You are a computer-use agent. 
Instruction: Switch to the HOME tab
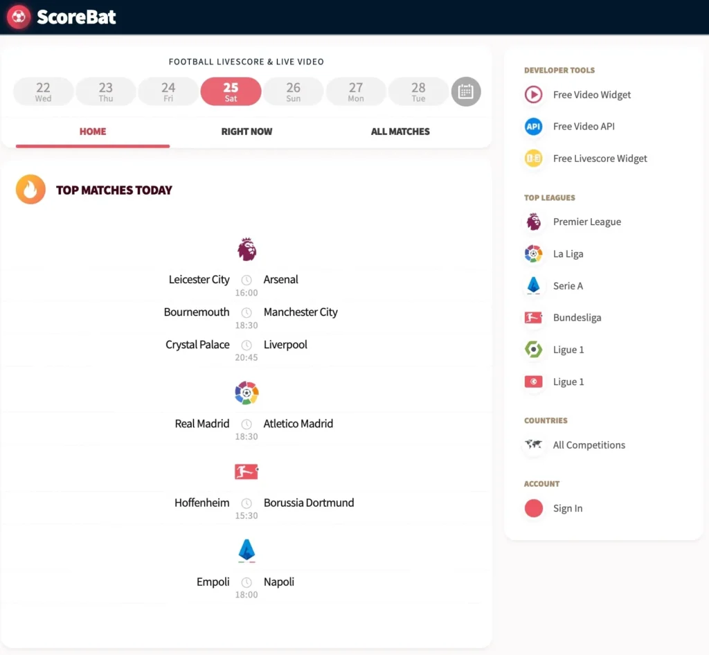click(x=93, y=132)
